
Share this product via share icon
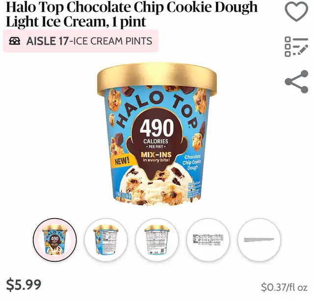296,81
